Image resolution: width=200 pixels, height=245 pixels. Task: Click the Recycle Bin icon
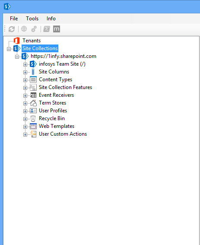33,118
